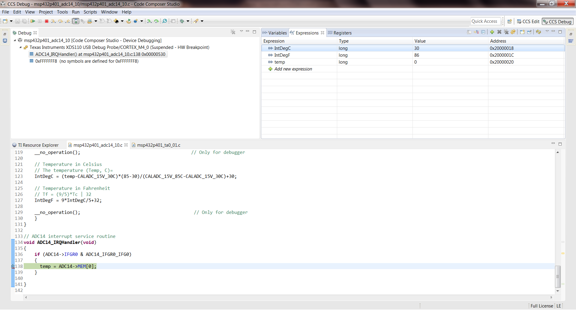Switch to the CCS Edit perspective
Screen dimensions: 576x324
[528, 21]
